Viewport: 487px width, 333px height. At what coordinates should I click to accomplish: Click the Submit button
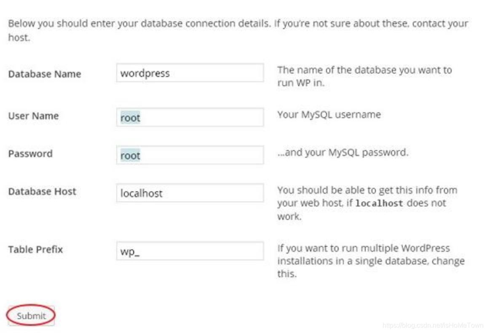31,316
